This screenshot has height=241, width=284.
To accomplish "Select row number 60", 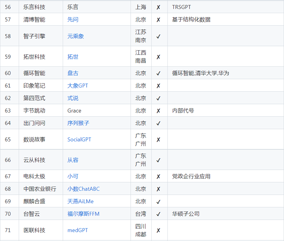I will click(x=8, y=73).
